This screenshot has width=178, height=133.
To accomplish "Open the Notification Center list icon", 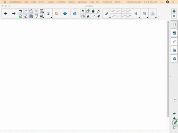I will [172, 2].
